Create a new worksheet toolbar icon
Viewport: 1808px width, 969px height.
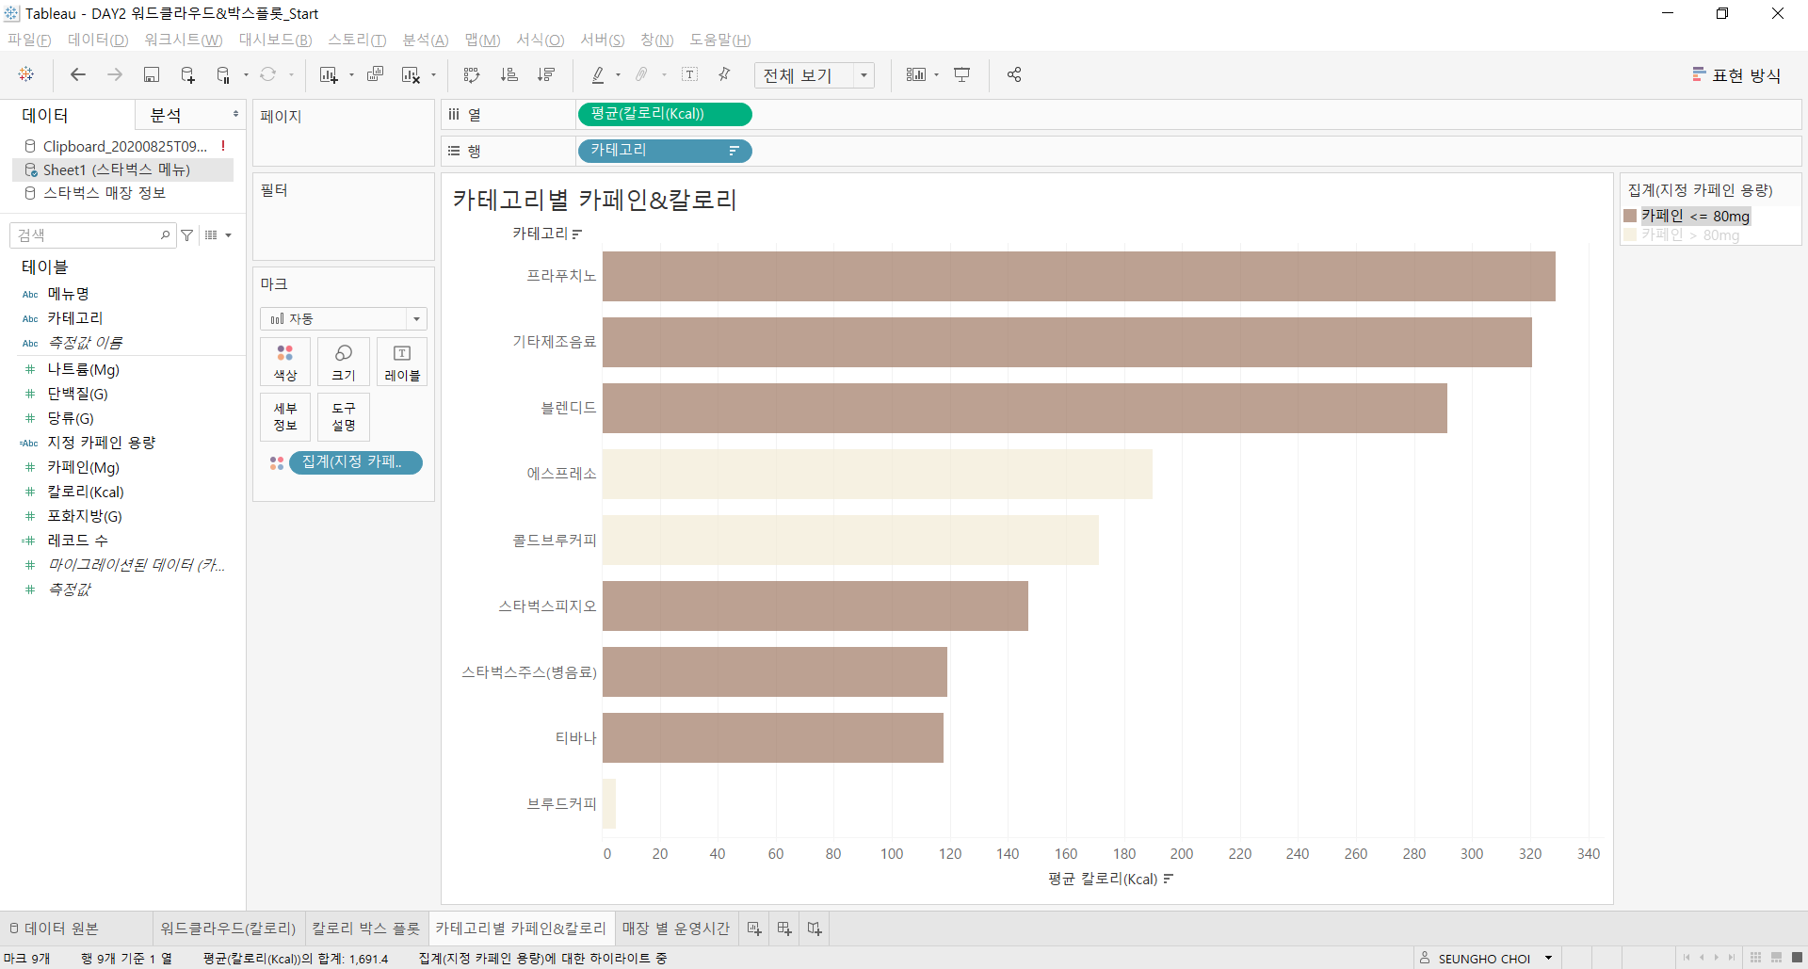click(x=328, y=74)
